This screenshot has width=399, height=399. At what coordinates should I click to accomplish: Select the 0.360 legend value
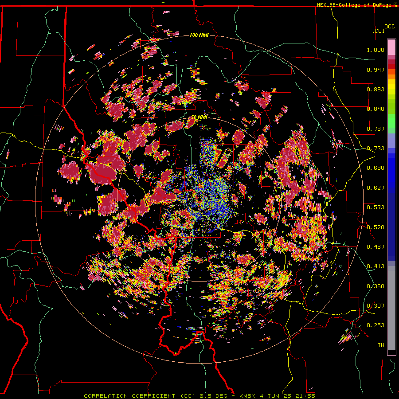pos(376,286)
